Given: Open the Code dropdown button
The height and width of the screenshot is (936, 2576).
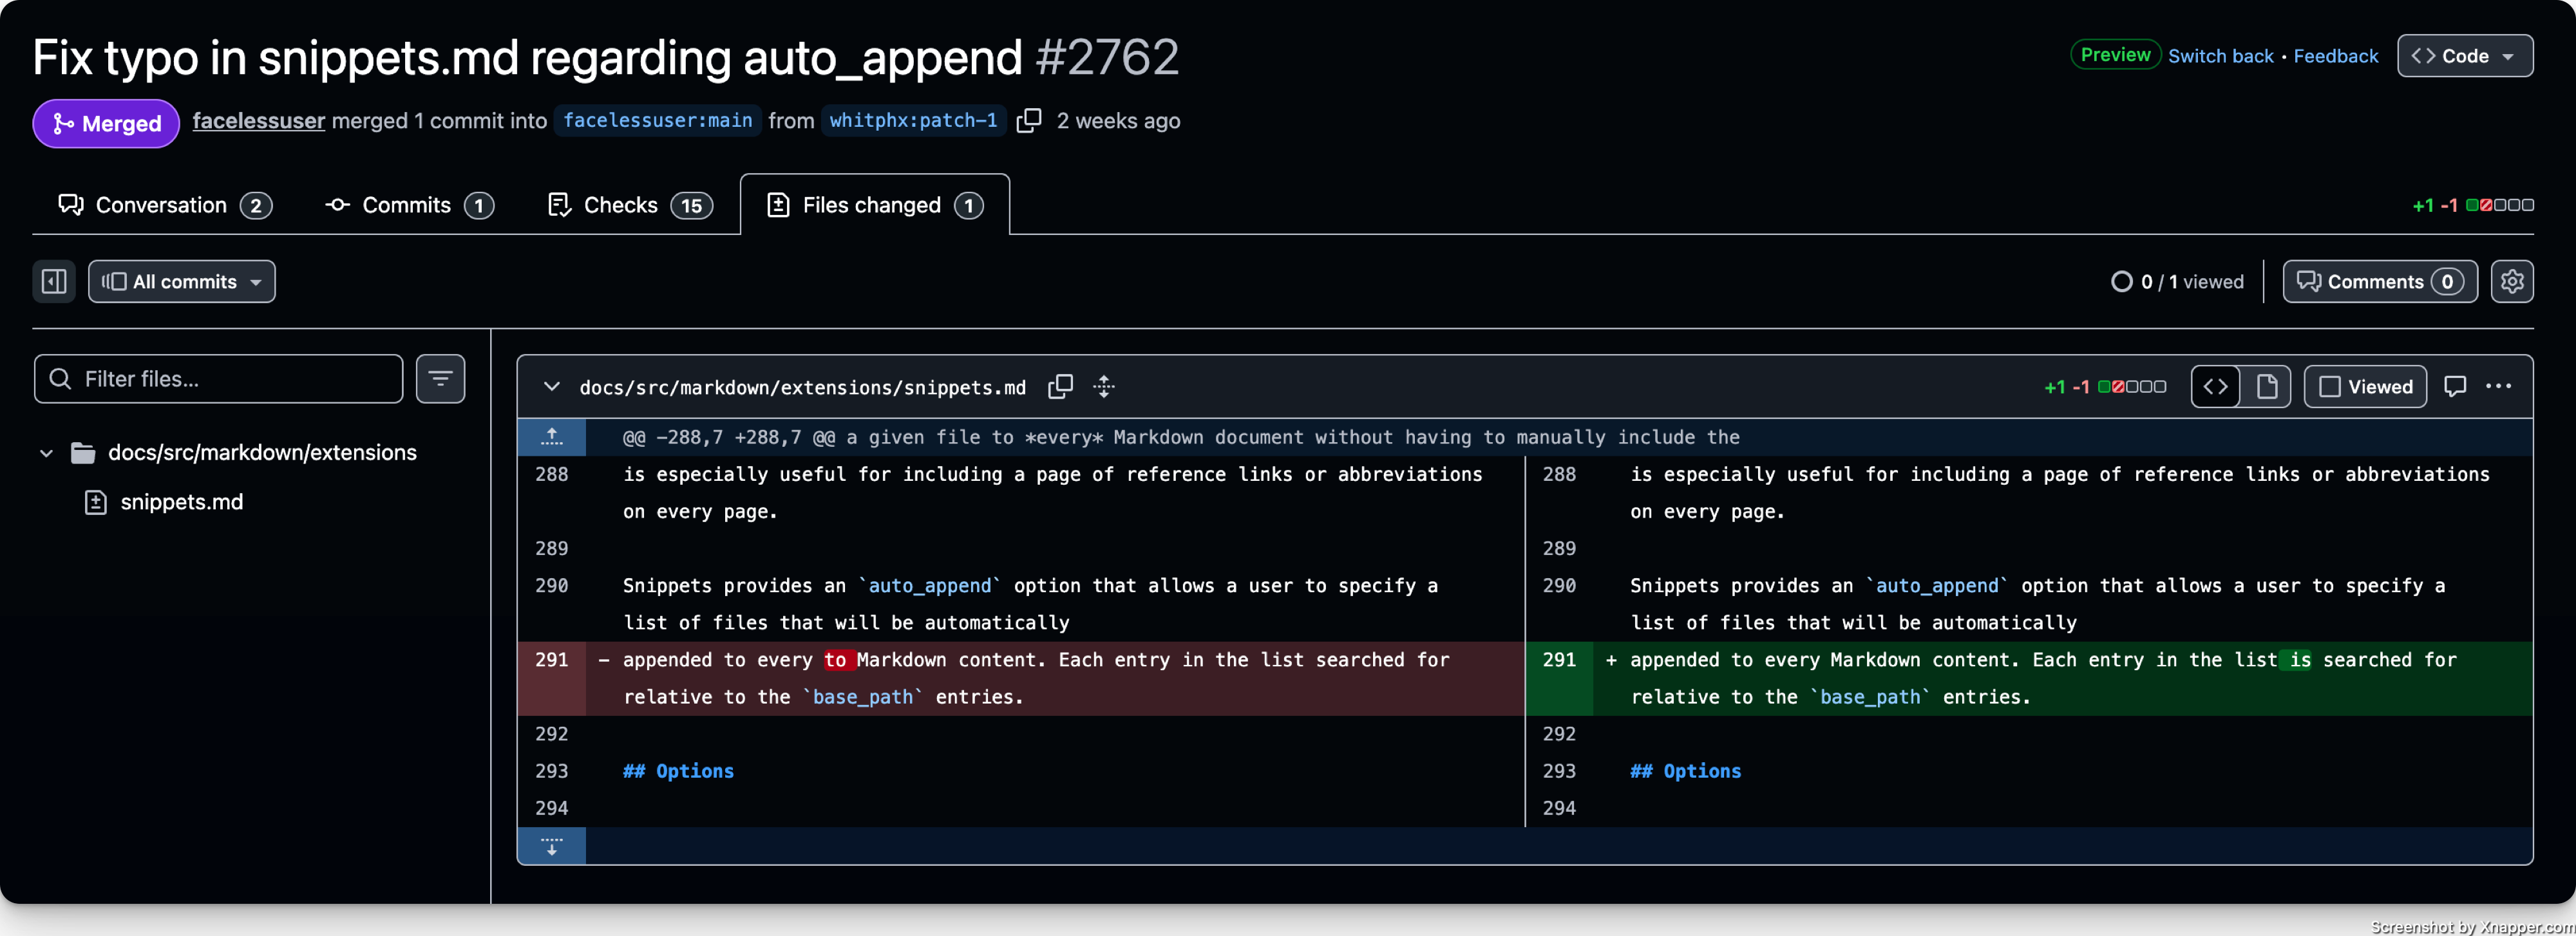Looking at the screenshot, I should (x=2464, y=56).
